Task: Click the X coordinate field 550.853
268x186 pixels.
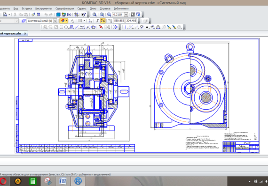Action: pyautogui.click(x=119, y=21)
